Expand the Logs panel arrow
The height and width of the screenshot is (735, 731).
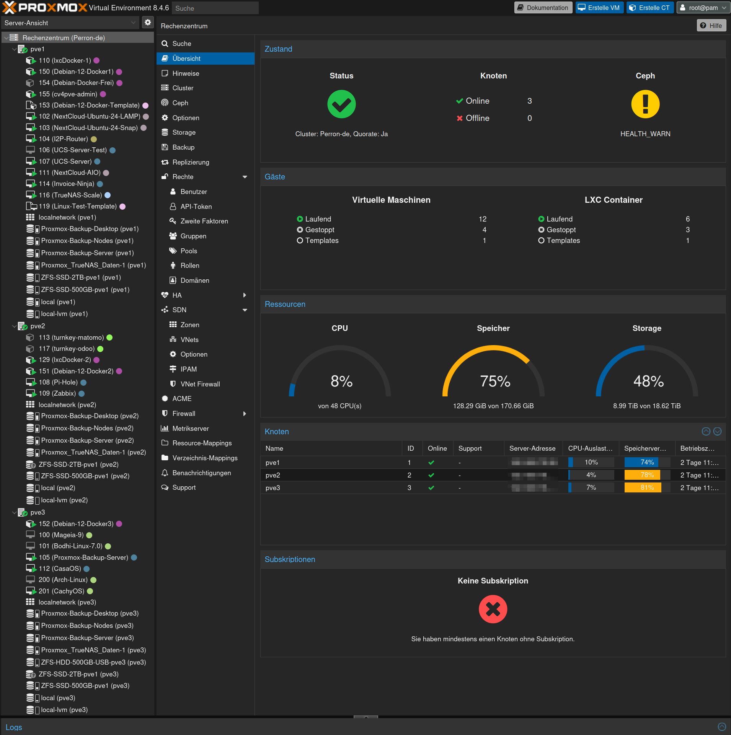722,727
